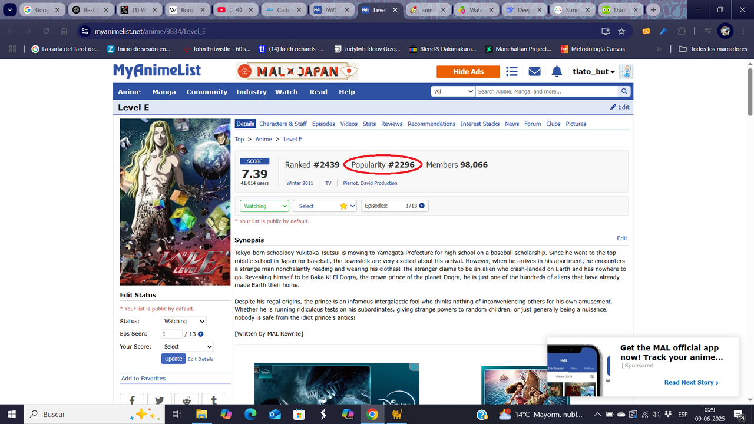This screenshot has width=754, height=424.
Task: Share the anime via the Twitter icon
Action: 159,399
